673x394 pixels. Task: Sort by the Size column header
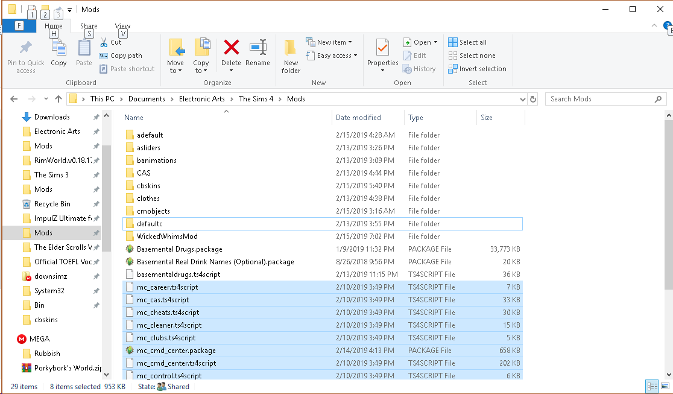pos(501,118)
